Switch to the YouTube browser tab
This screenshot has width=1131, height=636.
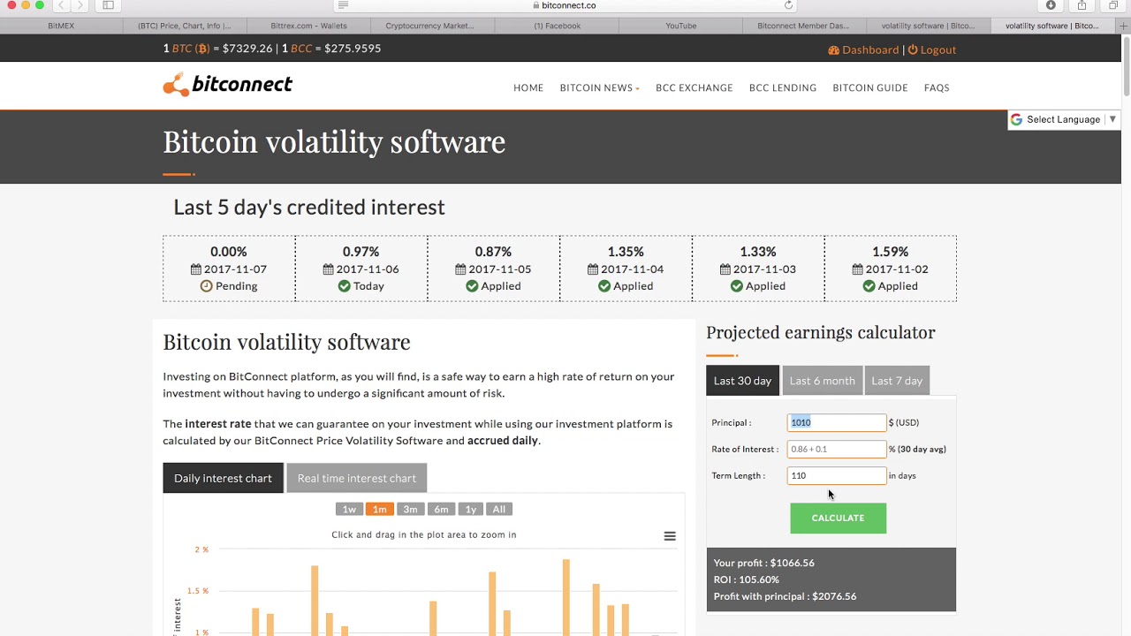click(x=680, y=26)
